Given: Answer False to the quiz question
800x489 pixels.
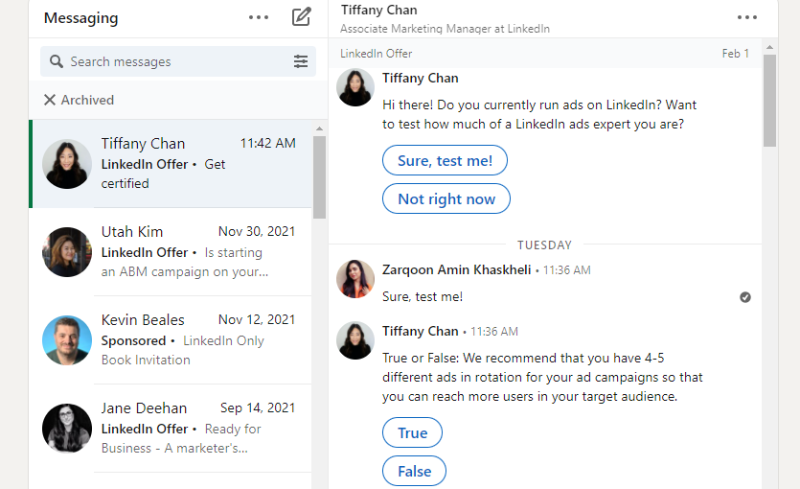Looking at the screenshot, I should (414, 471).
